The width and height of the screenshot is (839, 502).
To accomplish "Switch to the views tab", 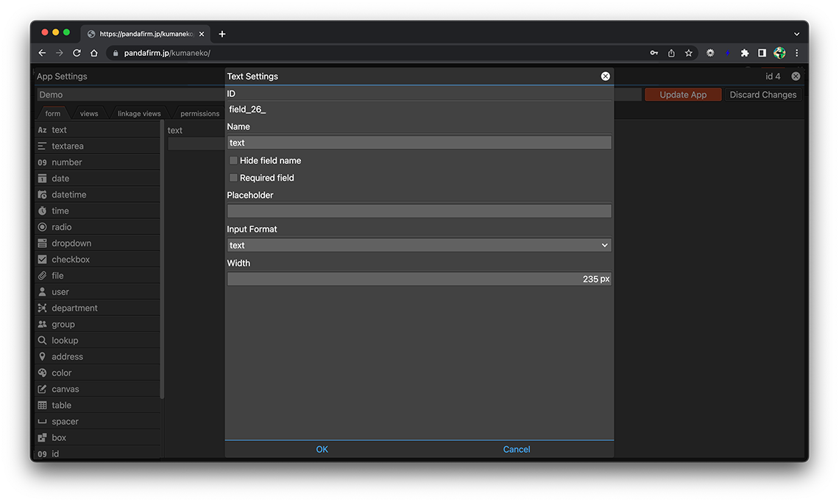I will 89,114.
